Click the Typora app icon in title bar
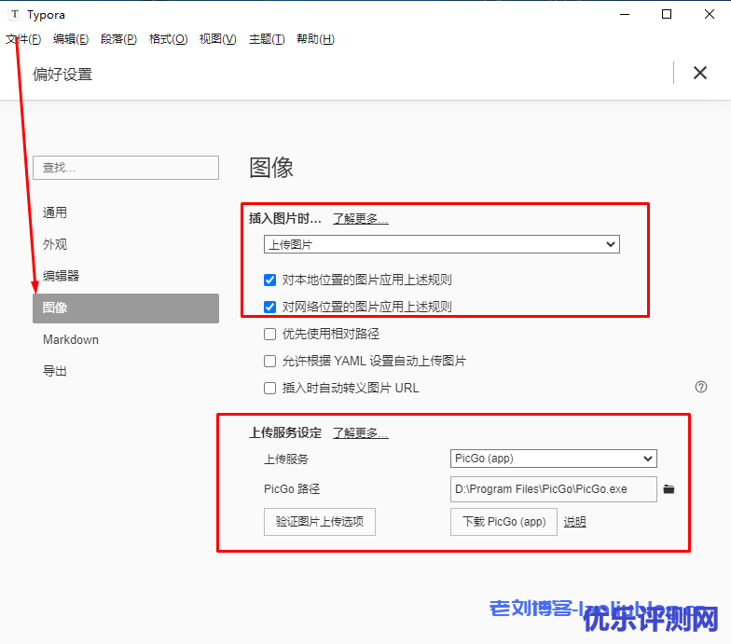 point(15,15)
